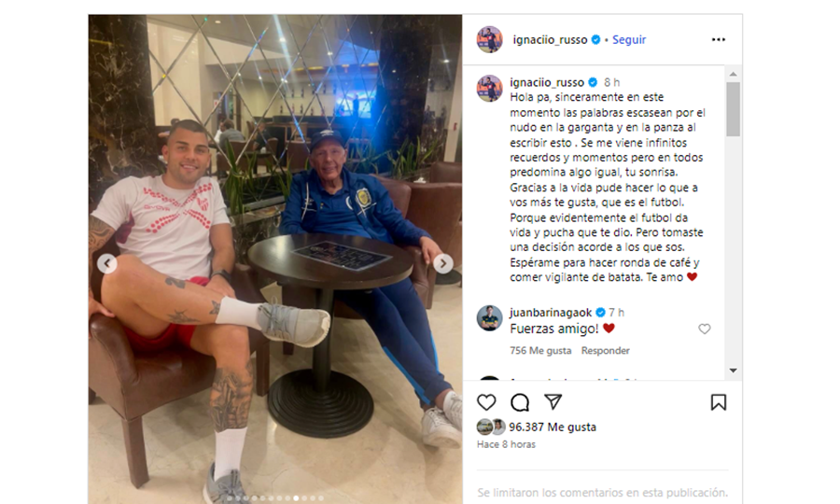
Task: Go to next photo with right arrow
Action: [x=443, y=263]
